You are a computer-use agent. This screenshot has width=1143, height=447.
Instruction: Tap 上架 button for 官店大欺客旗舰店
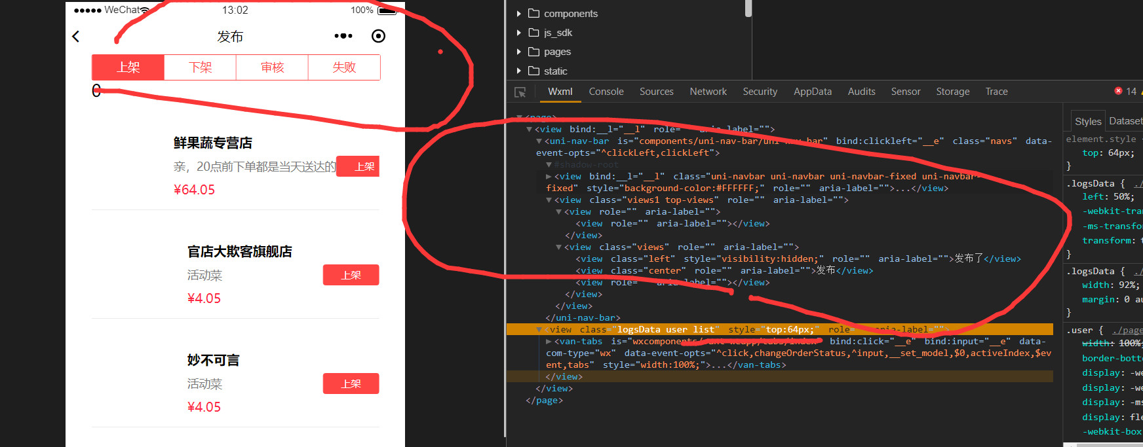[x=351, y=275]
